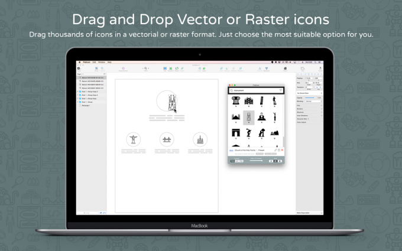
Task: Click the Create Symbol toolbar icon
Action: [x=123, y=69]
